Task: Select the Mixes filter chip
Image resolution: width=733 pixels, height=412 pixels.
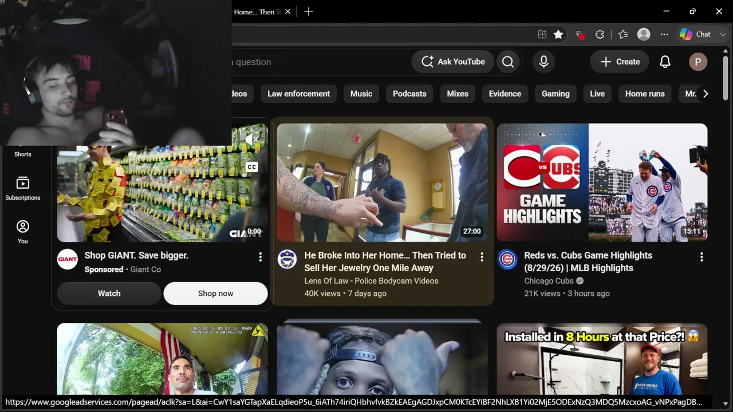Action: pos(458,94)
